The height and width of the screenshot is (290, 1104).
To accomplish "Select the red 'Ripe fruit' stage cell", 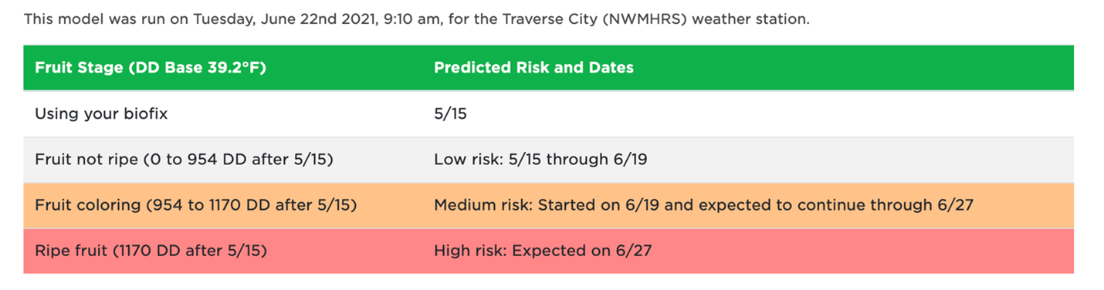I will point(151,251).
